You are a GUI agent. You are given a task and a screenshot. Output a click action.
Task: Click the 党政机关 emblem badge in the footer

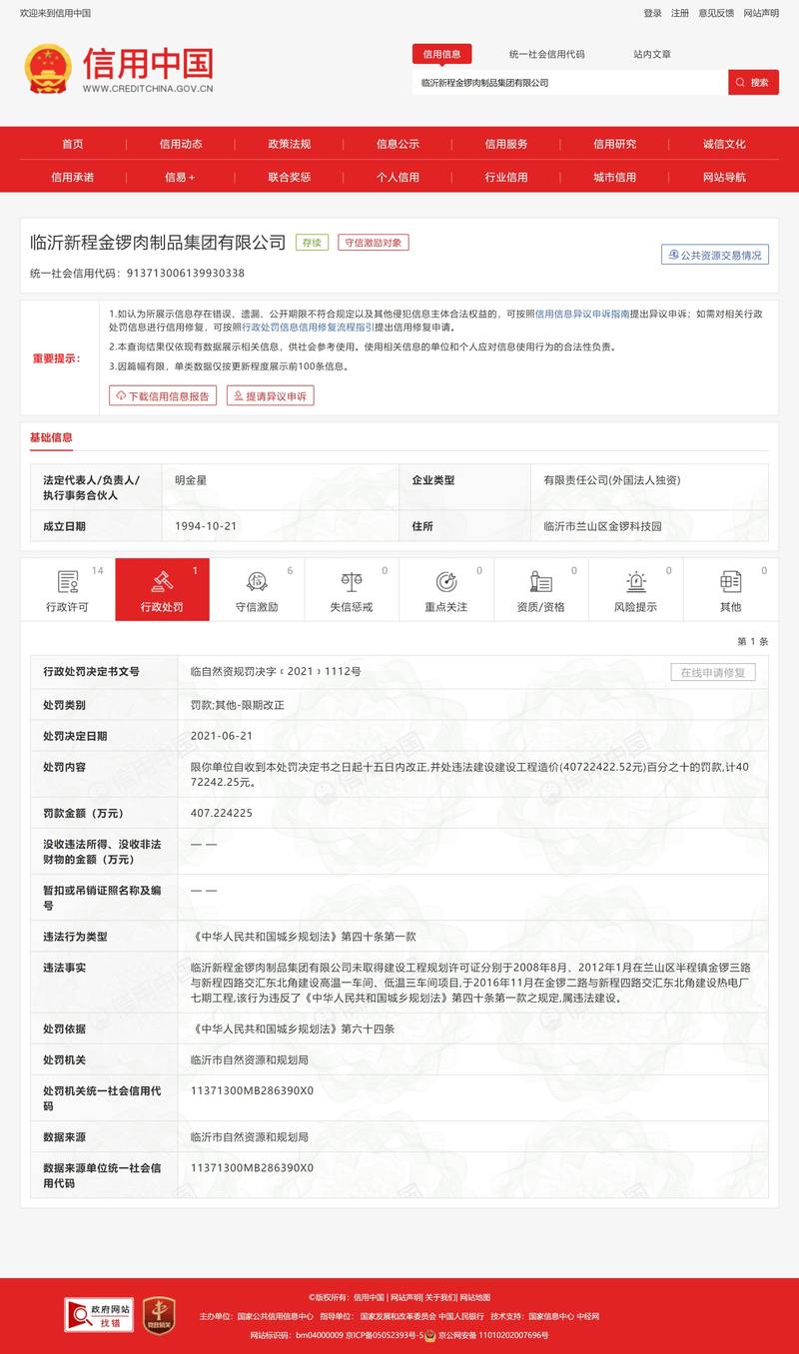click(160, 1314)
